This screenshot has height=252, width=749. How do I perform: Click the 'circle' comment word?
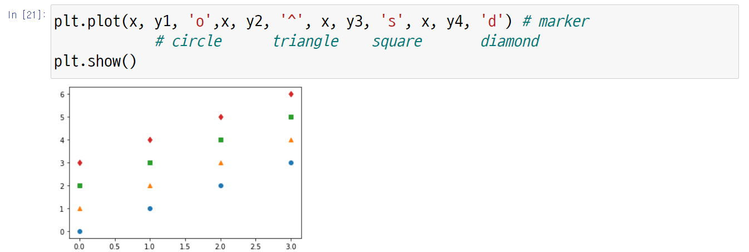tap(196, 41)
